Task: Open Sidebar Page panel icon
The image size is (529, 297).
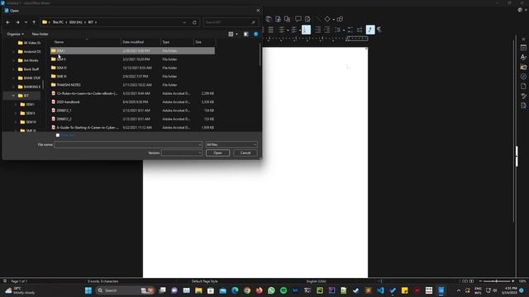Action: coord(523,86)
